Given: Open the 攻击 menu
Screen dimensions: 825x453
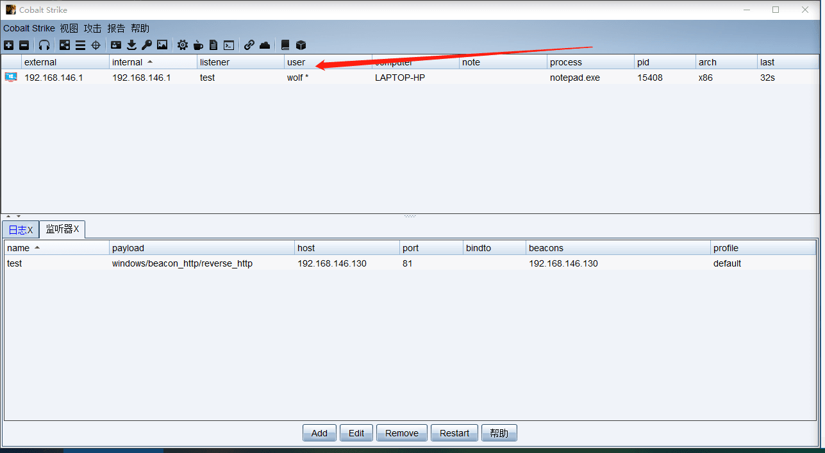Looking at the screenshot, I should click(92, 28).
